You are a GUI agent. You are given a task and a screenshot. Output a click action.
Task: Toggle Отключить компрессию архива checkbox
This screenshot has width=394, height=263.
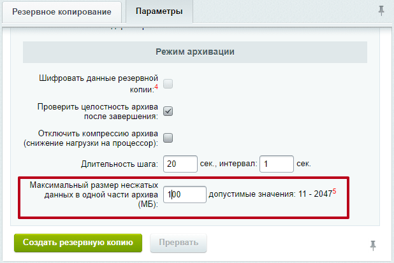(168, 138)
